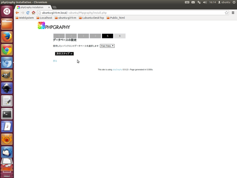237x178 pixels.
Task: Open the music score document app icon
Action: 7,127
